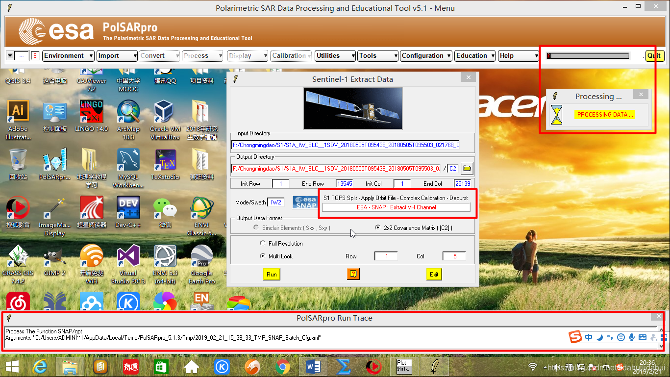Viewport: 670px width, 377px height.
Task: Open Internet Explorer from the taskbar
Action: pyautogui.click(x=40, y=367)
